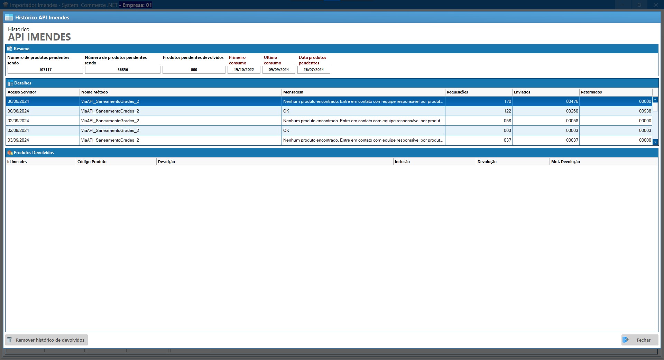Sort by Acesso Servidor column header
664x360 pixels.
[22, 92]
